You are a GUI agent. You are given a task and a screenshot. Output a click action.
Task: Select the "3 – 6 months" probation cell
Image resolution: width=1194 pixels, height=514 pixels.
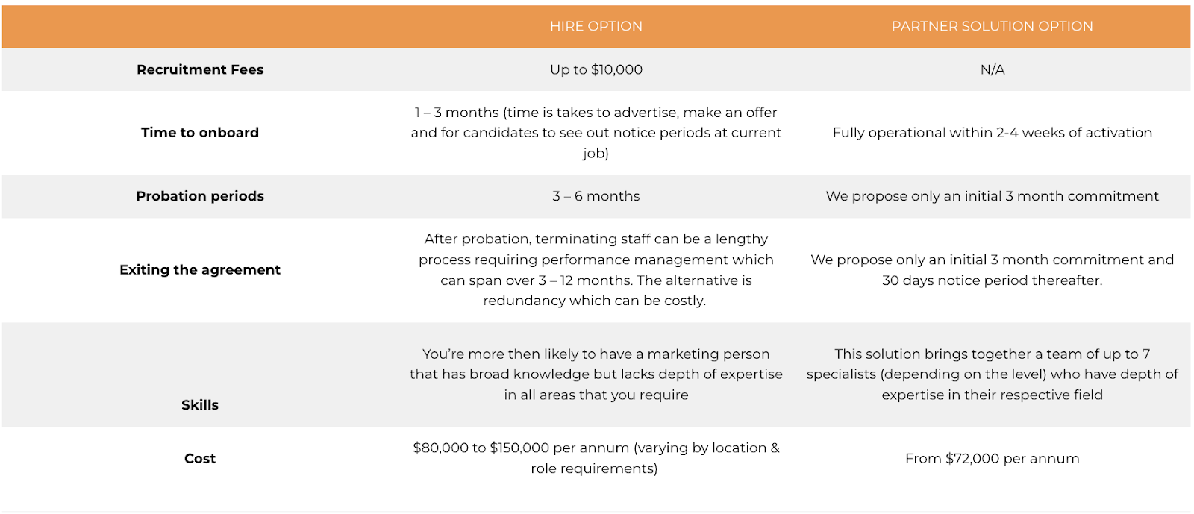596,196
